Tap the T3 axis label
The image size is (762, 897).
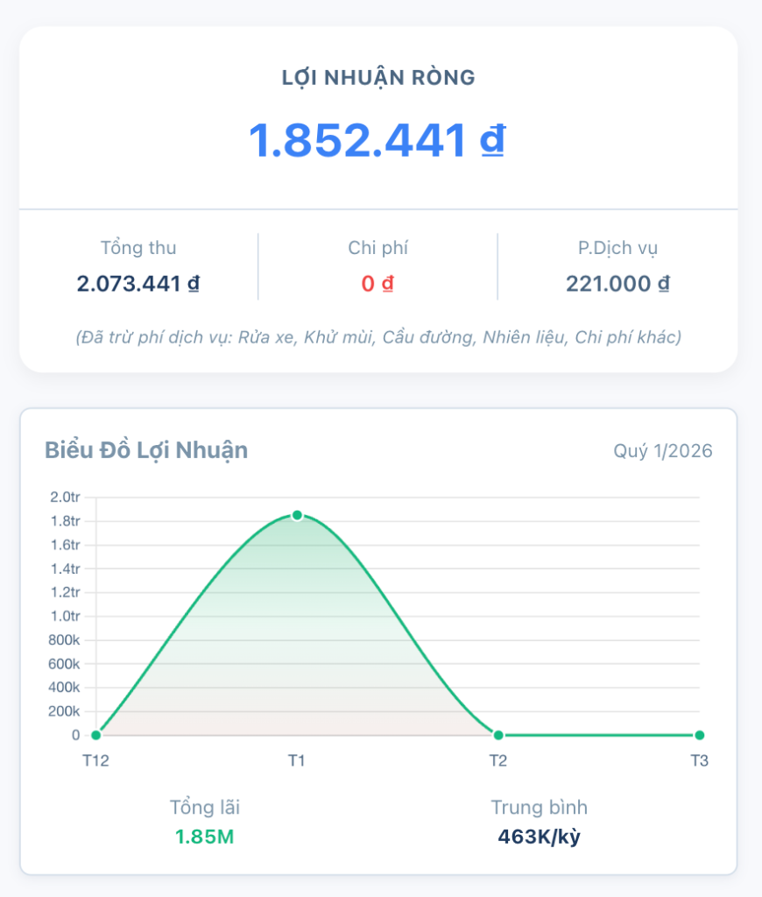(699, 760)
